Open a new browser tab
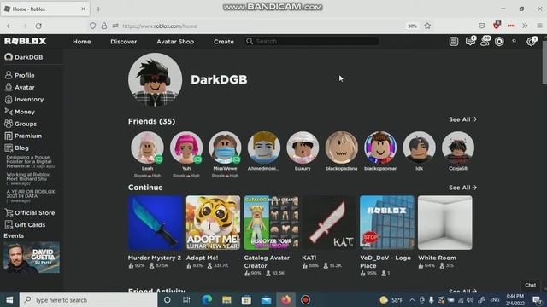This screenshot has width=547, height=307. (x=98, y=9)
